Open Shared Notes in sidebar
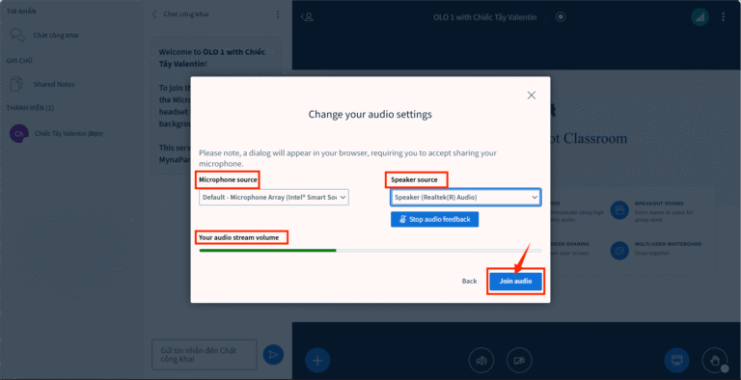 (54, 85)
